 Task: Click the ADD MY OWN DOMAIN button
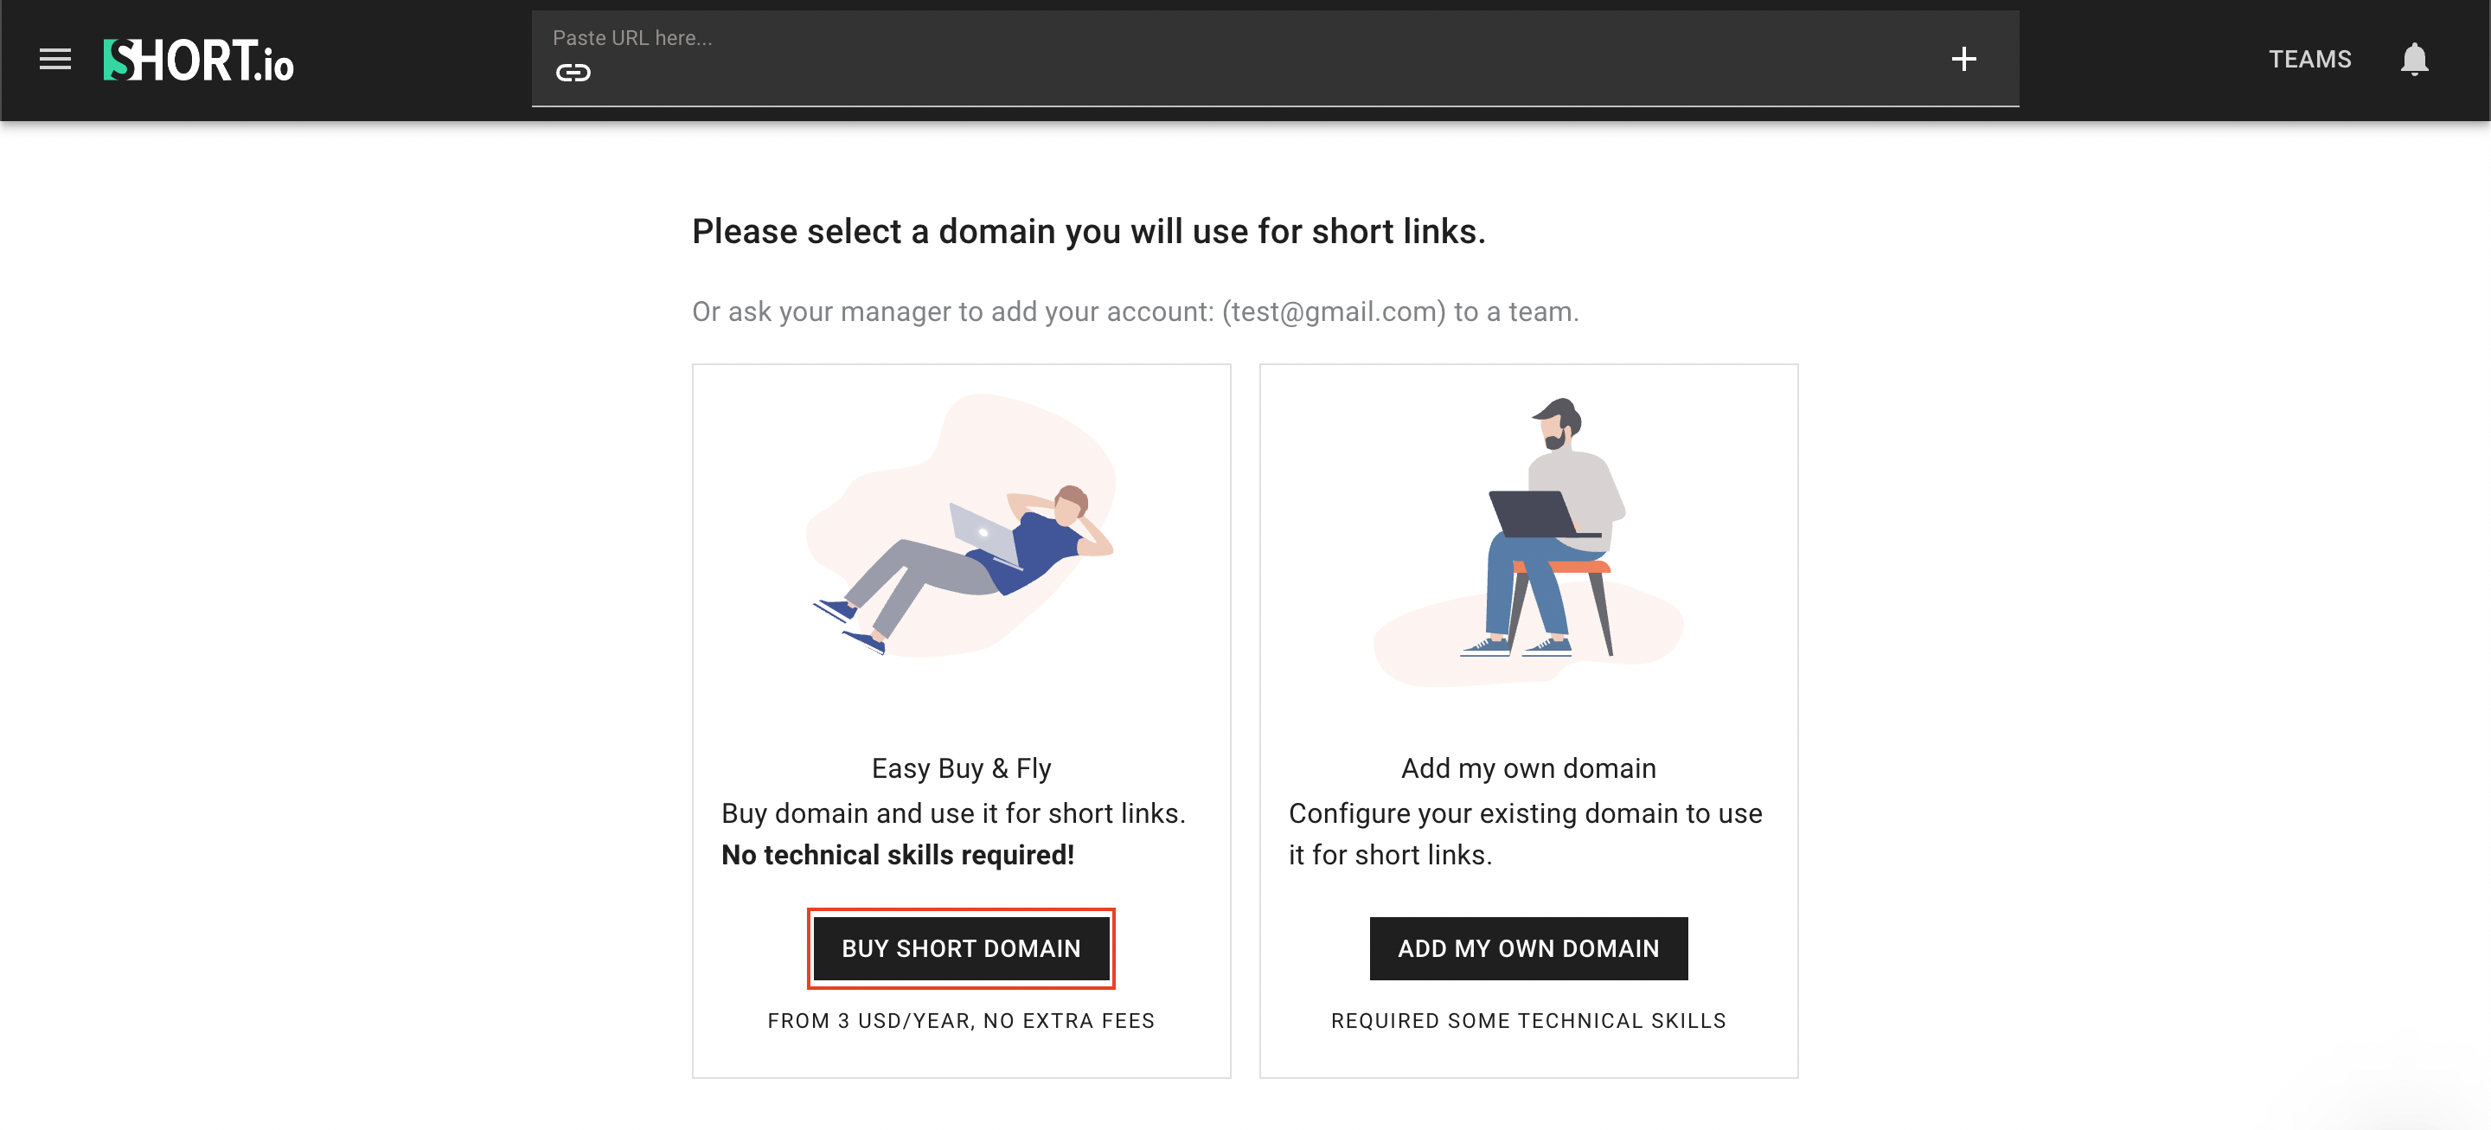pyautogui.click(x=1527, y=948)
